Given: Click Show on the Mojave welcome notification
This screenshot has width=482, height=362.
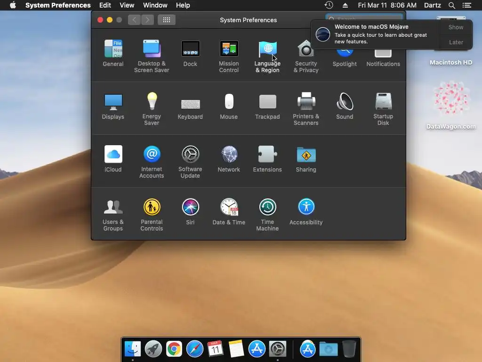Looking at the screenshot, I should coord(456,27).
